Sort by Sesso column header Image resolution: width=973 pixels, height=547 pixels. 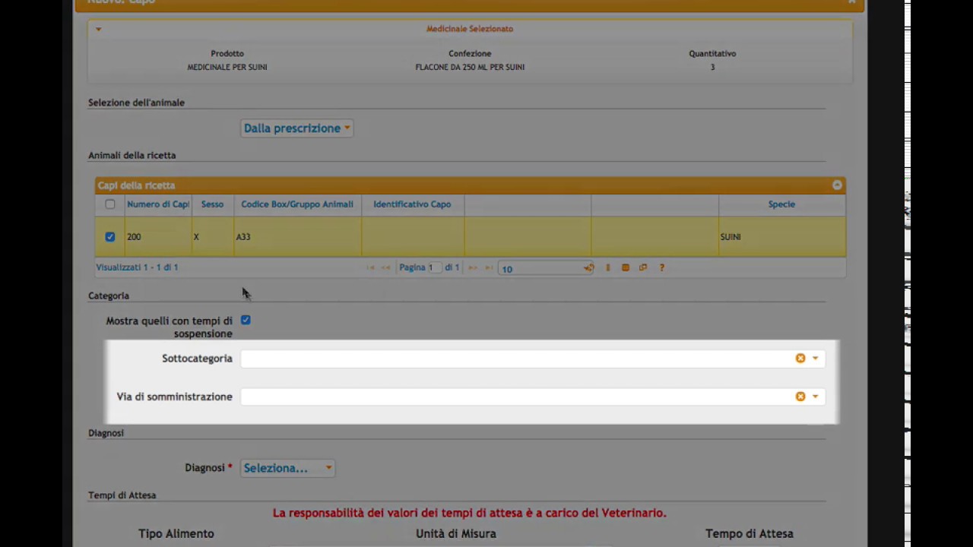[x=212, y=204]
